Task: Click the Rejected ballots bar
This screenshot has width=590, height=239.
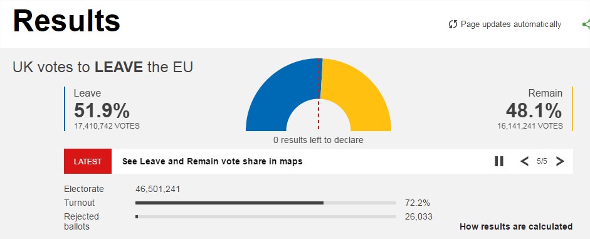Action: 266,217
